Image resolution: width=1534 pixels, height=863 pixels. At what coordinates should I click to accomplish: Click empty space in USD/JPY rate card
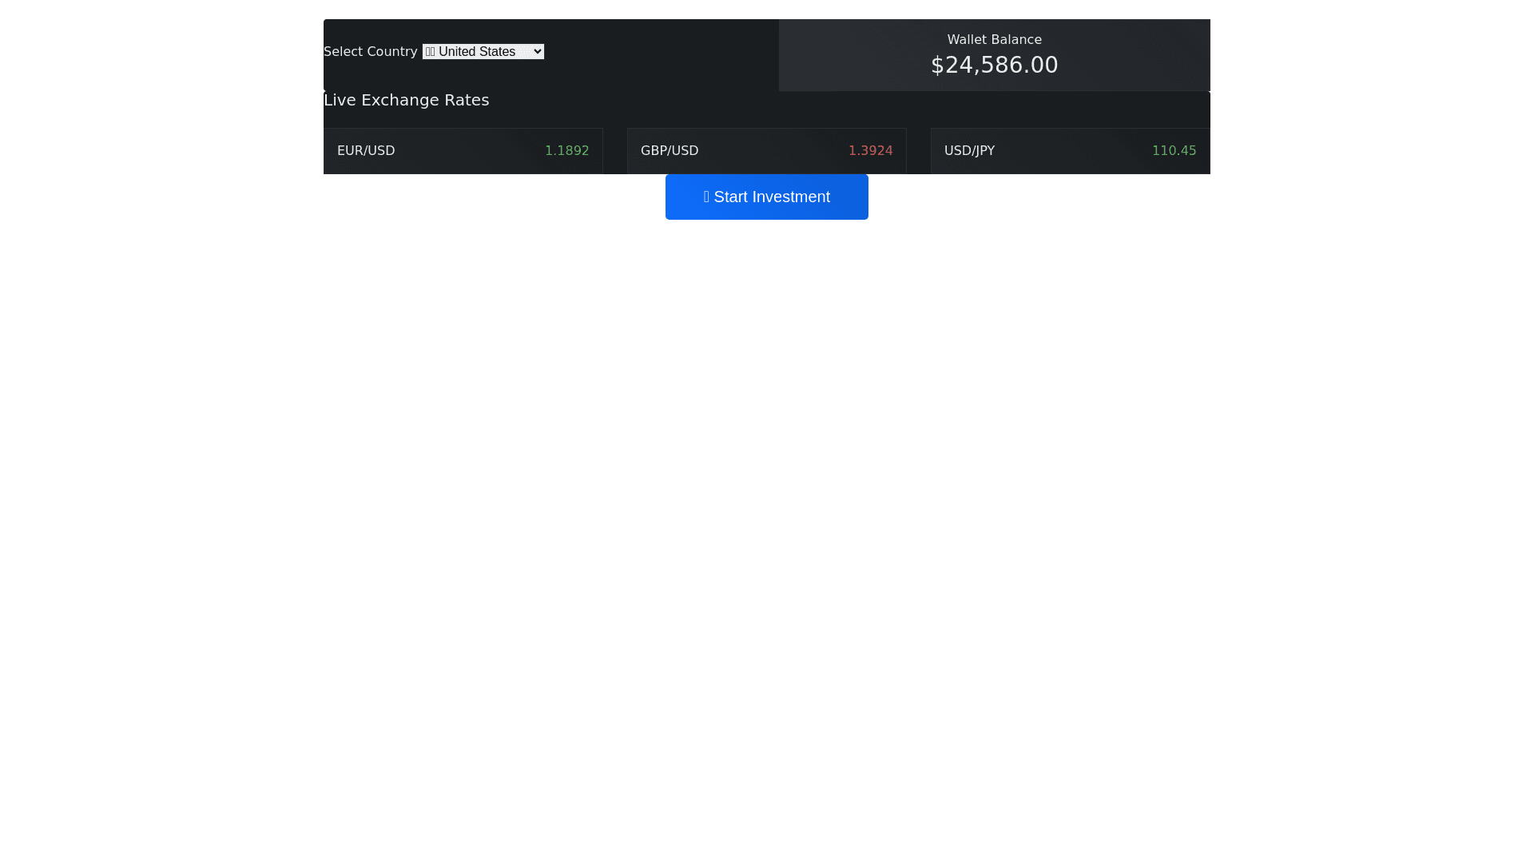click(x=1073, y=150)
